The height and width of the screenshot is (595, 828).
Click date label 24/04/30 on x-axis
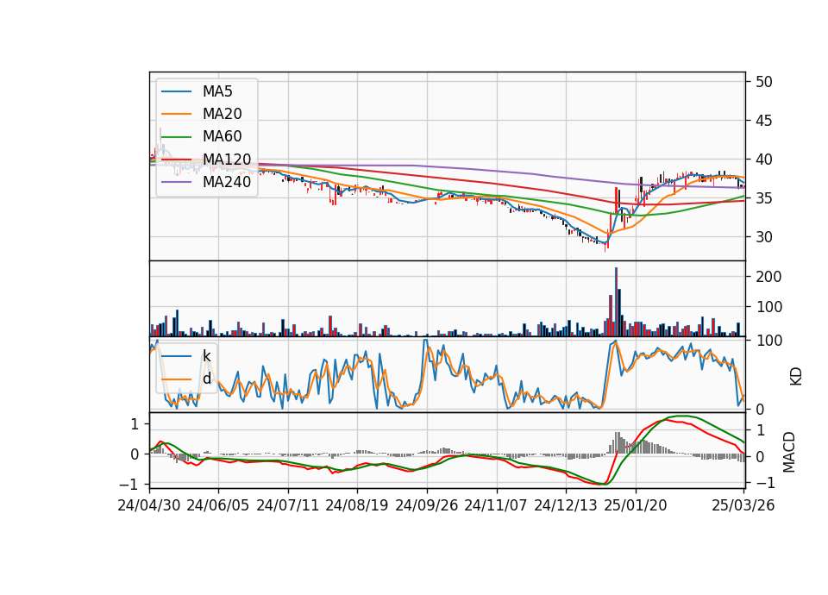point(149,505)
